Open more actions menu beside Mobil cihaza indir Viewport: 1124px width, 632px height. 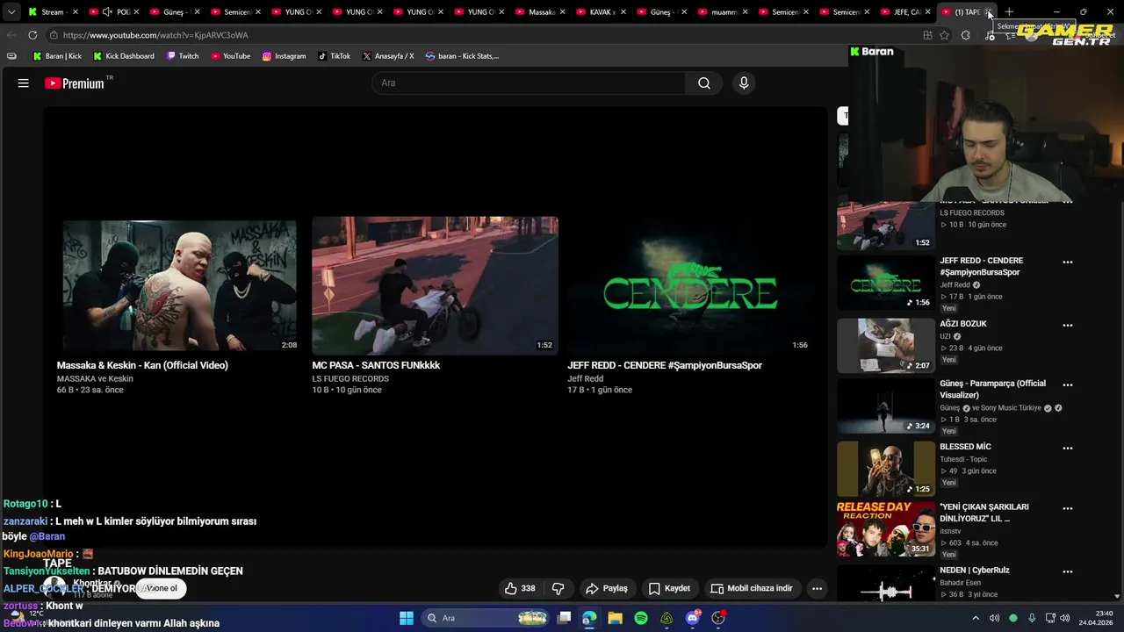click(817, 589)
